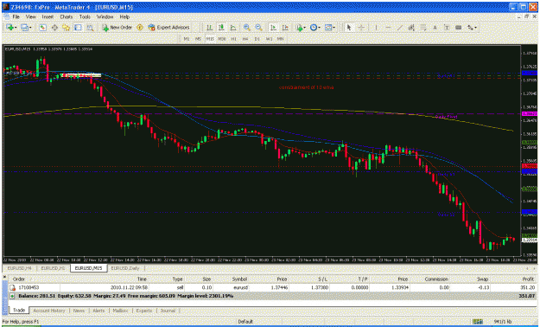Screen dimensions: 540x327
Task: Toggle the Market Watch window icon
Action: pos(42,28)
